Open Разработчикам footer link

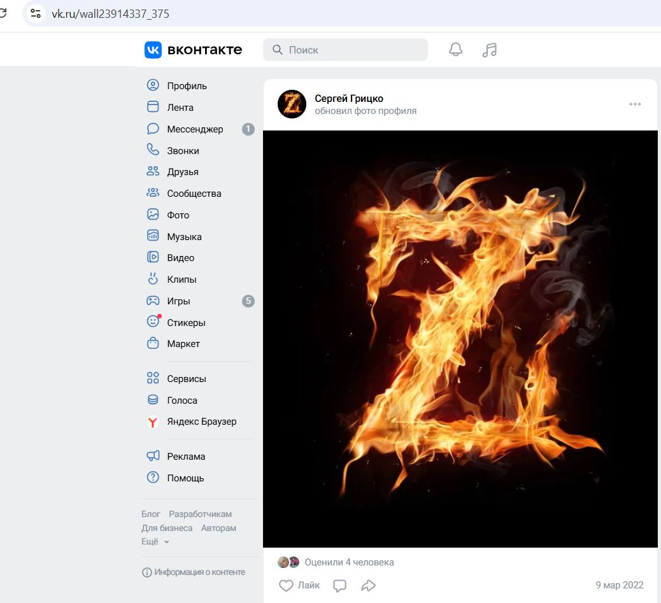tap(200, 514)
